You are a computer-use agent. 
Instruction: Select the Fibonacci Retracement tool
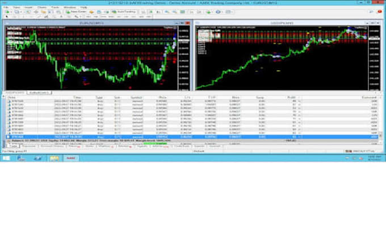point(54,16)
